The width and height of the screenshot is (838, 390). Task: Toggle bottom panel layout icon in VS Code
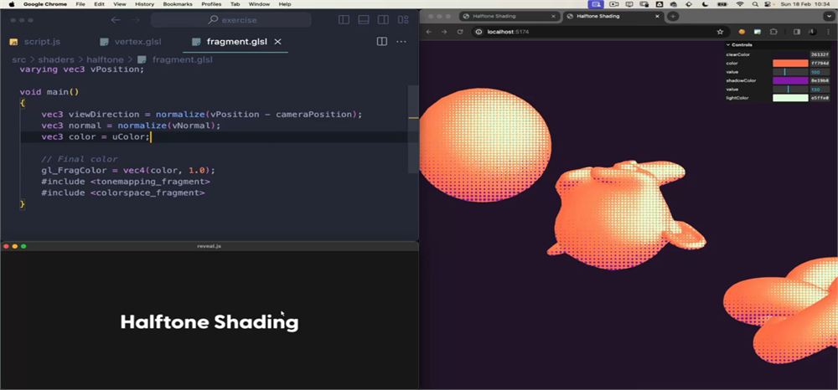coord(364,20)
